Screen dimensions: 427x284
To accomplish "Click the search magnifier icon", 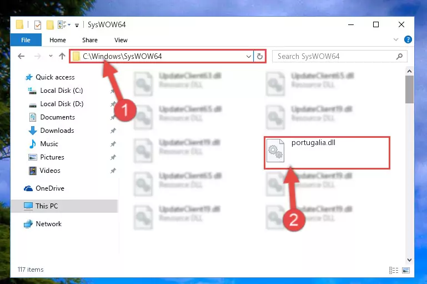I will click(x=399, y=57).
